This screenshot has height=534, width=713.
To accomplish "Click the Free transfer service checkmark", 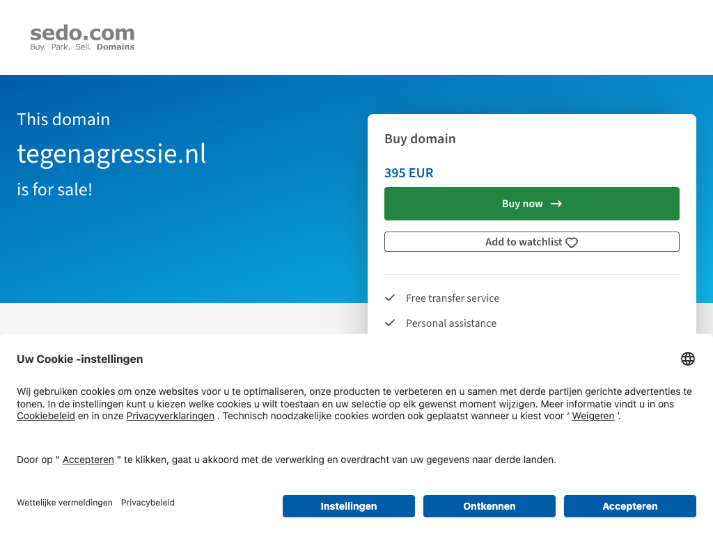I will pyautogui.click(x=390, y=298).
